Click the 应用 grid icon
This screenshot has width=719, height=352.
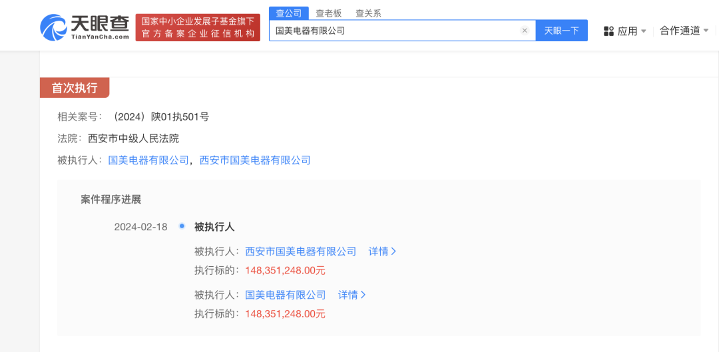click(608, 31)
